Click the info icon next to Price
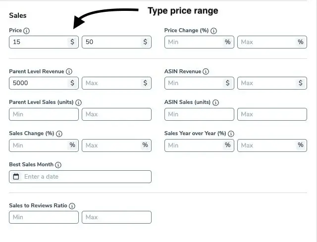The height and width of the screenshot is (242, 317). pos(27,31)
